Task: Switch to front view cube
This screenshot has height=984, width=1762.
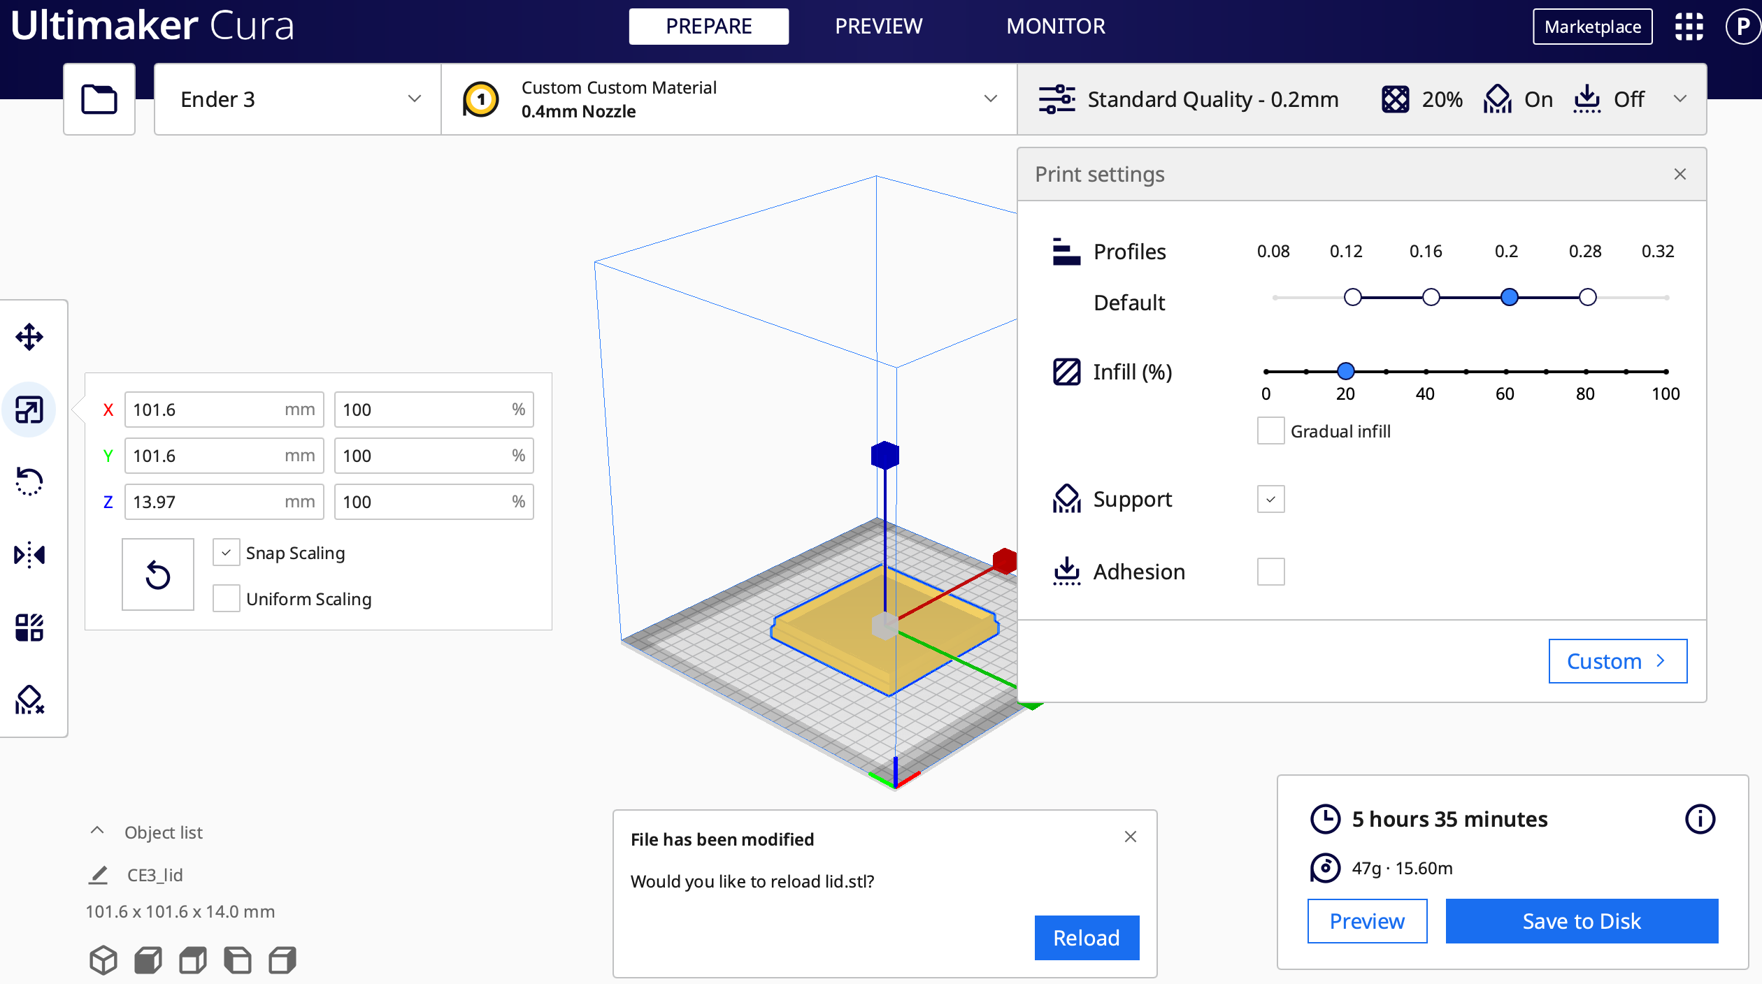Action: [x=148, y=960]
